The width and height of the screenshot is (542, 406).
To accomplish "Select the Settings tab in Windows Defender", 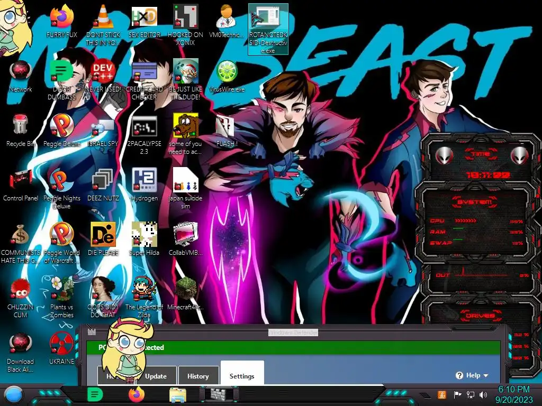I will click(242, 374).
